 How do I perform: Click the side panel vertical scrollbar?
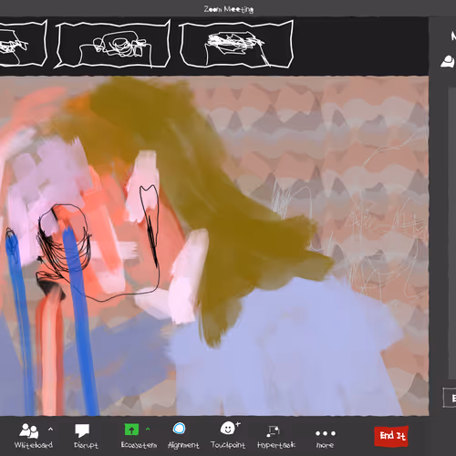(x=452, y=233)
